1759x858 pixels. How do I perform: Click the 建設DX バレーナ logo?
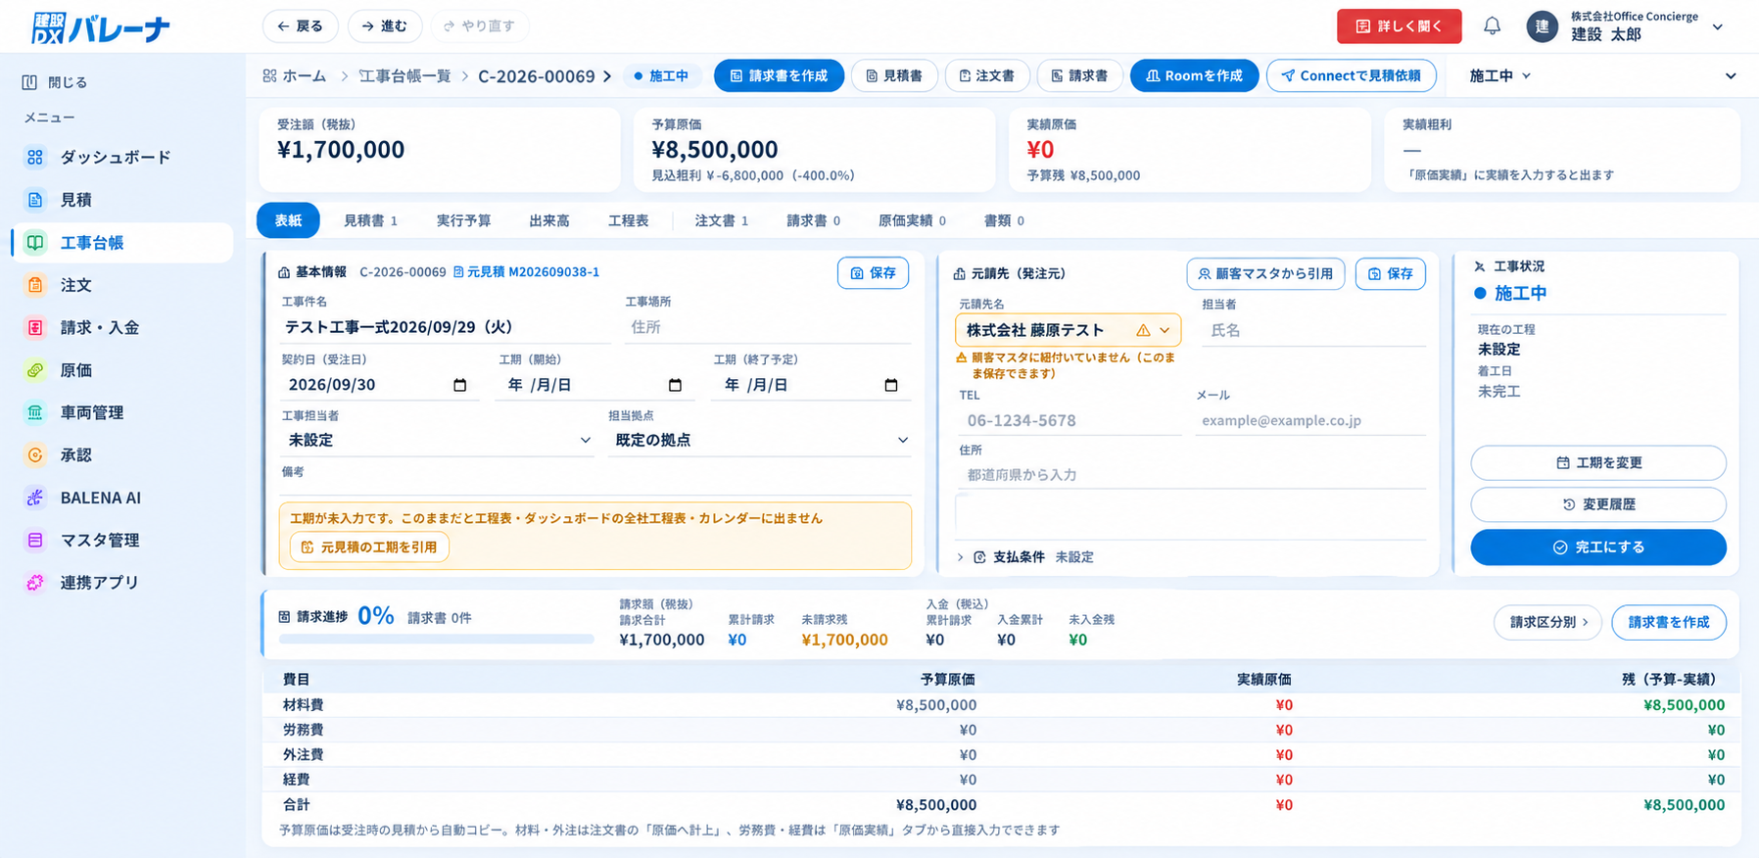(100, 27)
